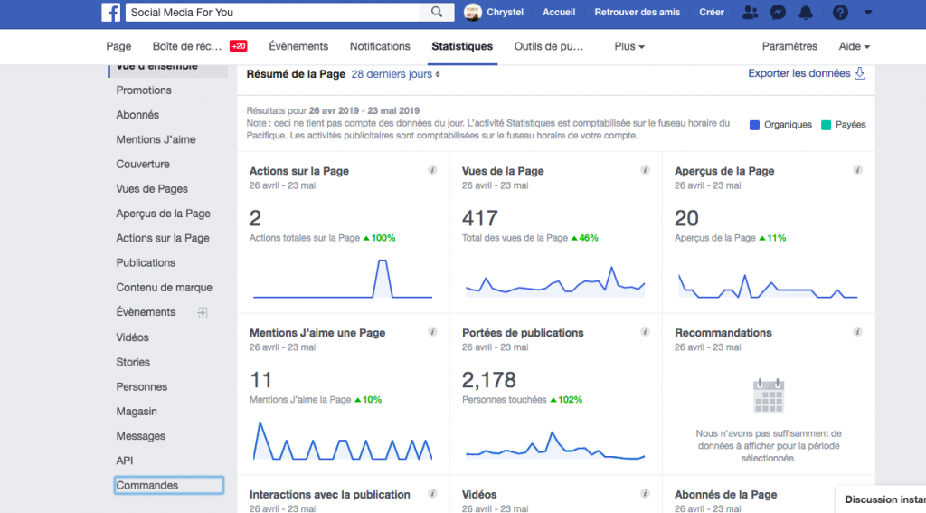
Task: Click in the Social Media For You search field
Action: coord(272,12)
